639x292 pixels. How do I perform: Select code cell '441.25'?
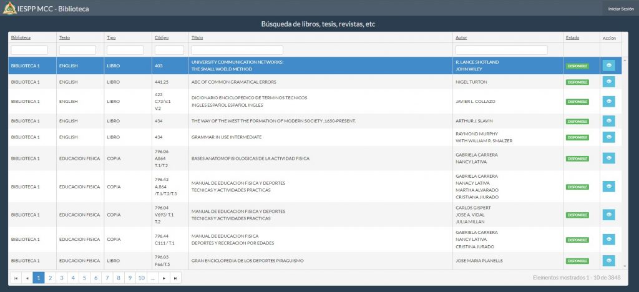coord(162,82)
